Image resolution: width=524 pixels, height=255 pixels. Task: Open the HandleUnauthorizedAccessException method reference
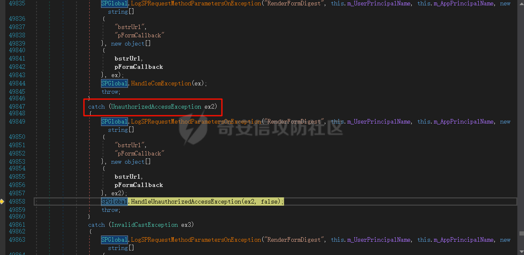186,202
